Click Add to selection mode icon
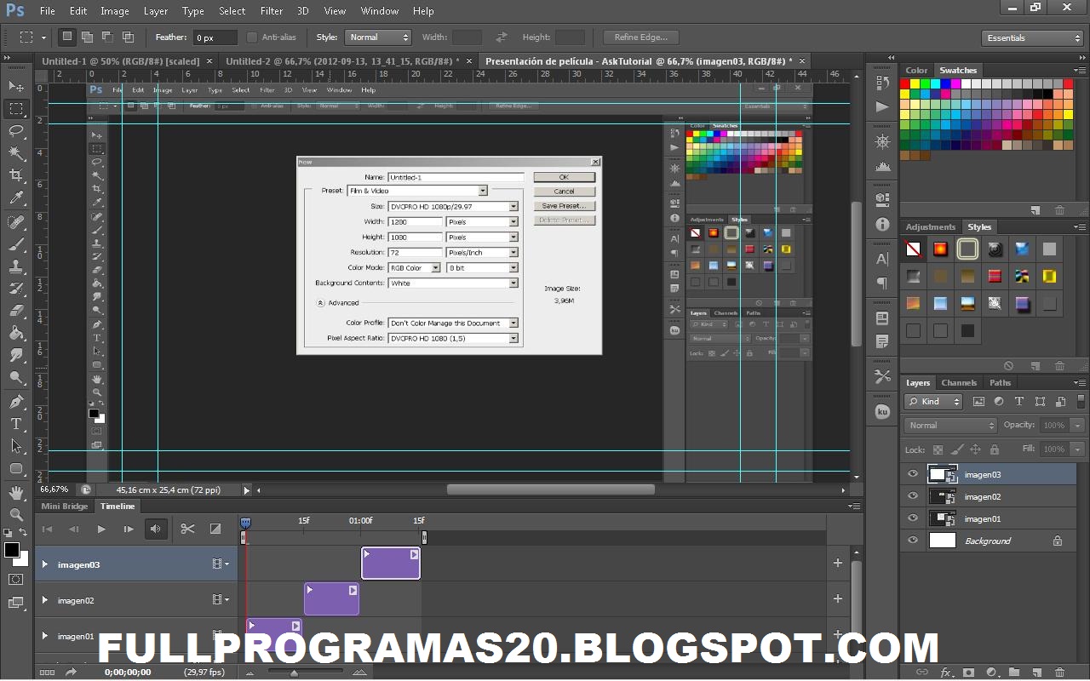This screenshot has height=681, width=1090. [89, 37]
